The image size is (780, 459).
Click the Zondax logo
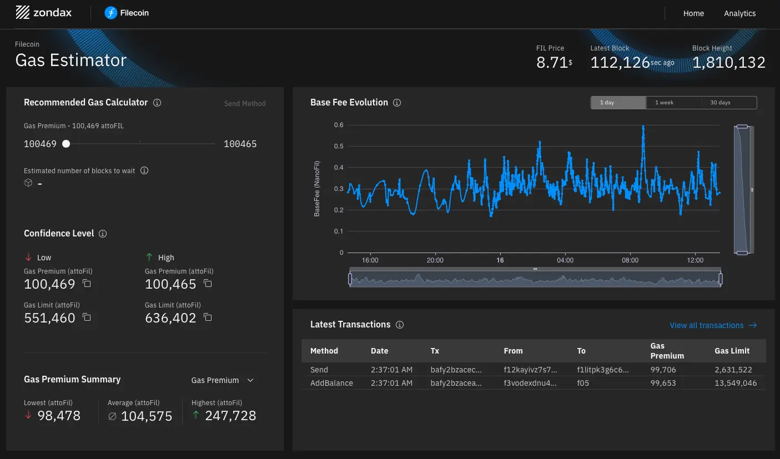pos(43,12)
